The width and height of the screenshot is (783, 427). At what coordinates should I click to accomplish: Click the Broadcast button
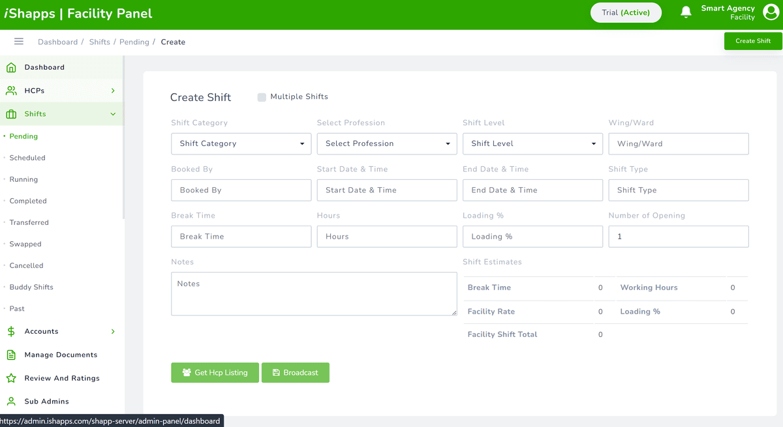[296, 373]
